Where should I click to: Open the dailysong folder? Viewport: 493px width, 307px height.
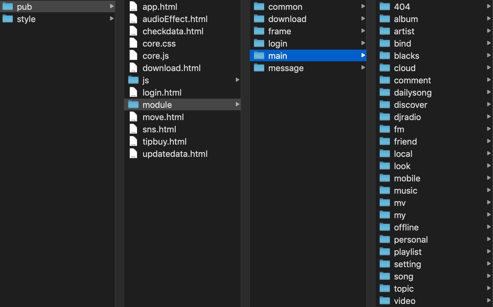(x=412, y=93)
